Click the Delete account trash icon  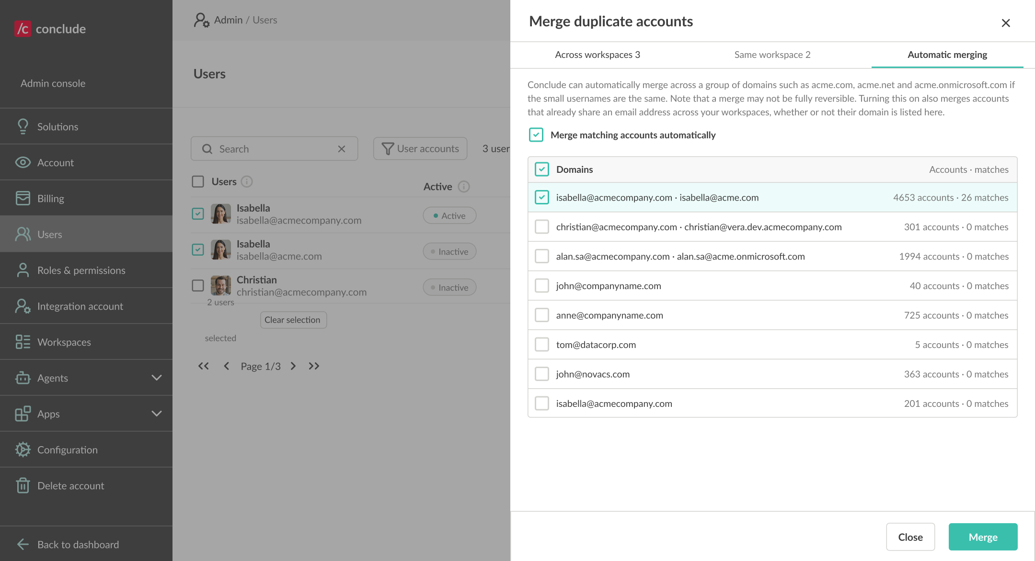click(23, 485)
